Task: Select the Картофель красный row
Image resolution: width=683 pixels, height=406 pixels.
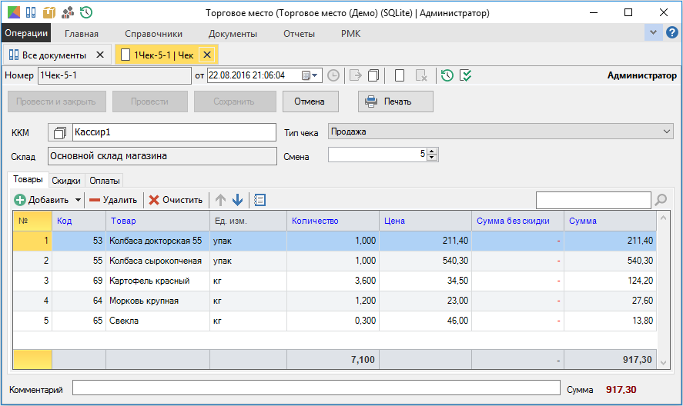Action: 334,281
